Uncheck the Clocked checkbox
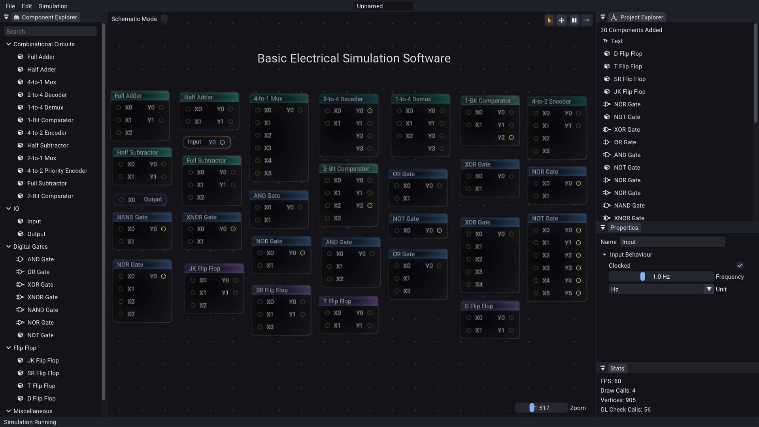Screen dimensions: 759x427 (740, 266)
